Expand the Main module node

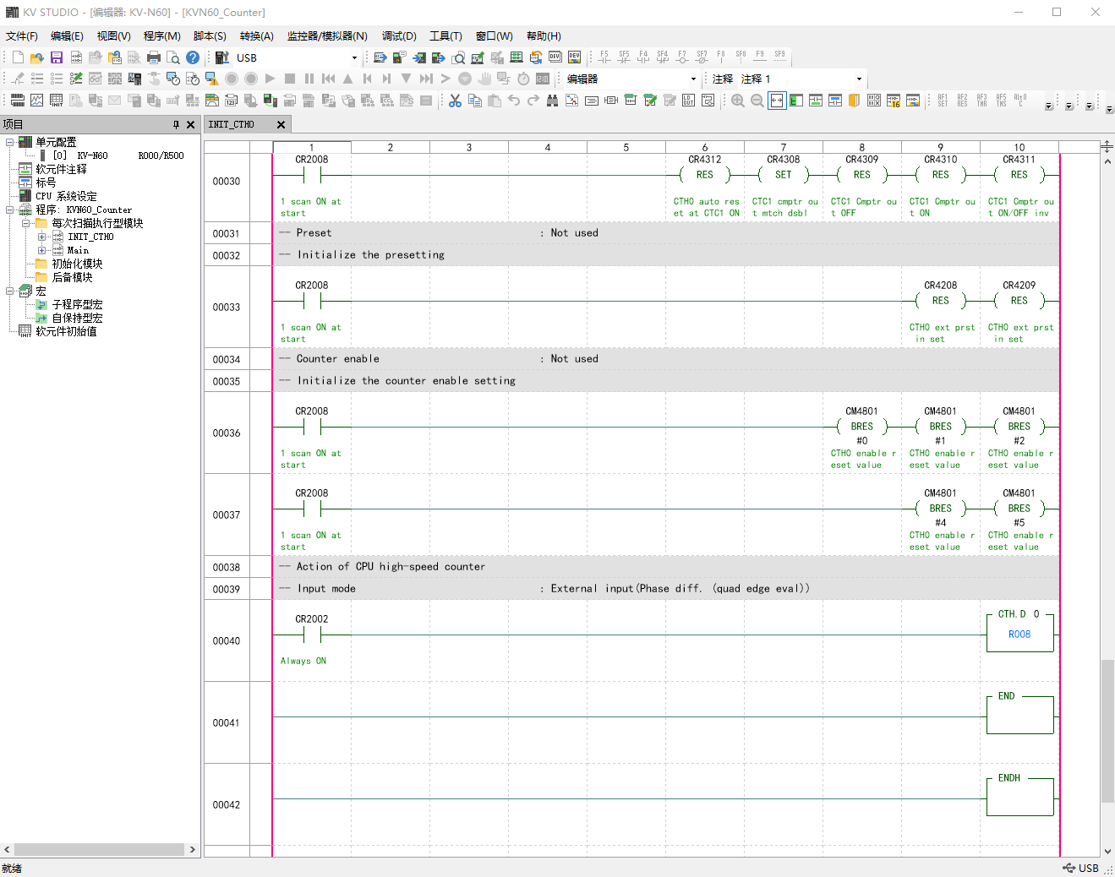pos(41,250)
